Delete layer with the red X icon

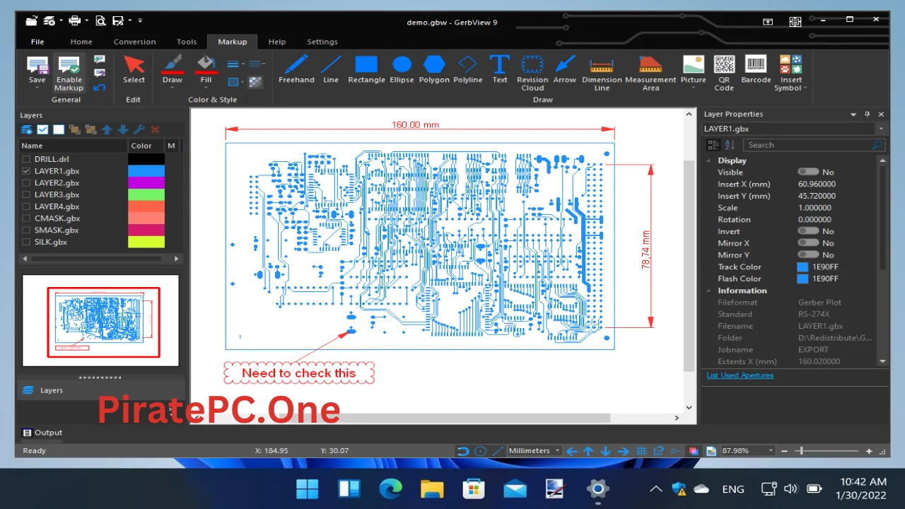155,129
